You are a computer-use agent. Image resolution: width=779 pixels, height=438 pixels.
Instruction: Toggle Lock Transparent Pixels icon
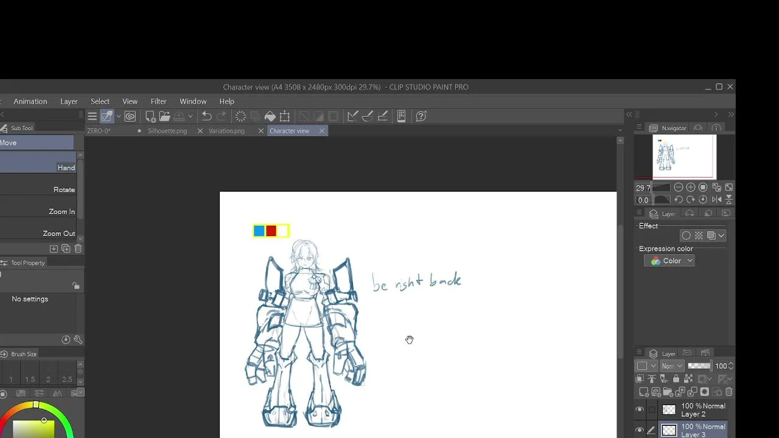688,379
